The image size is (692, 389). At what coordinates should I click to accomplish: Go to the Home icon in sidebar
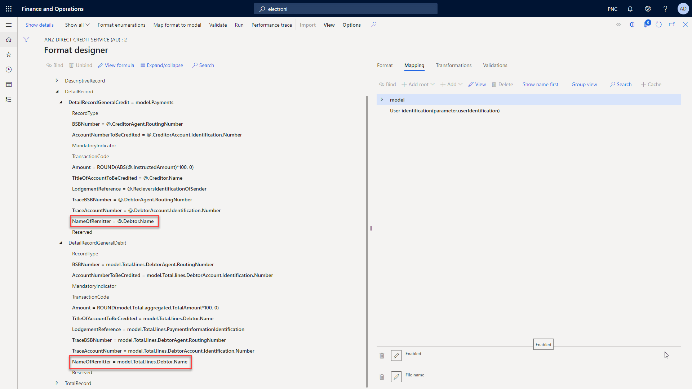click(9, 40)
